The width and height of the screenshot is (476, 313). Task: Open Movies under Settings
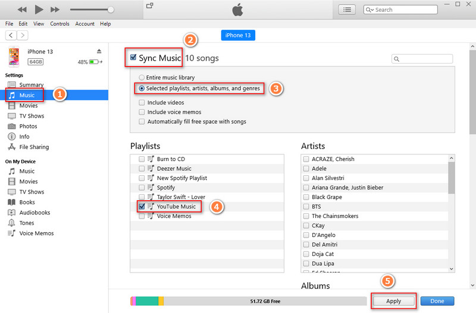click(x=29, y=106)
